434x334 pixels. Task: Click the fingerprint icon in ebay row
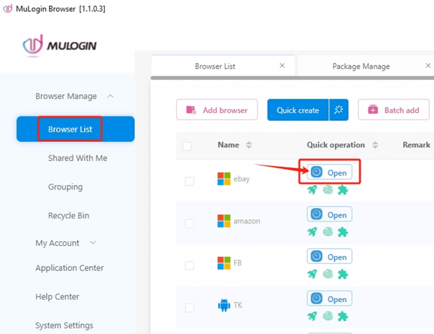[x=328, y=190]
